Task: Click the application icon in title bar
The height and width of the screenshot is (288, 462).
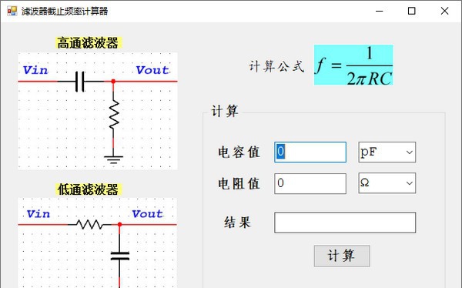Action: (x=12, y=12)
